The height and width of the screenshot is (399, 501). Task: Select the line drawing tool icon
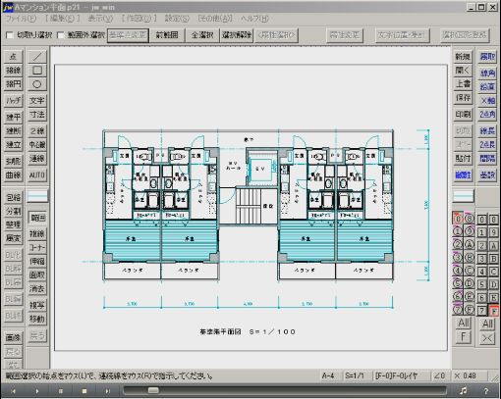(x=37, y=57)
